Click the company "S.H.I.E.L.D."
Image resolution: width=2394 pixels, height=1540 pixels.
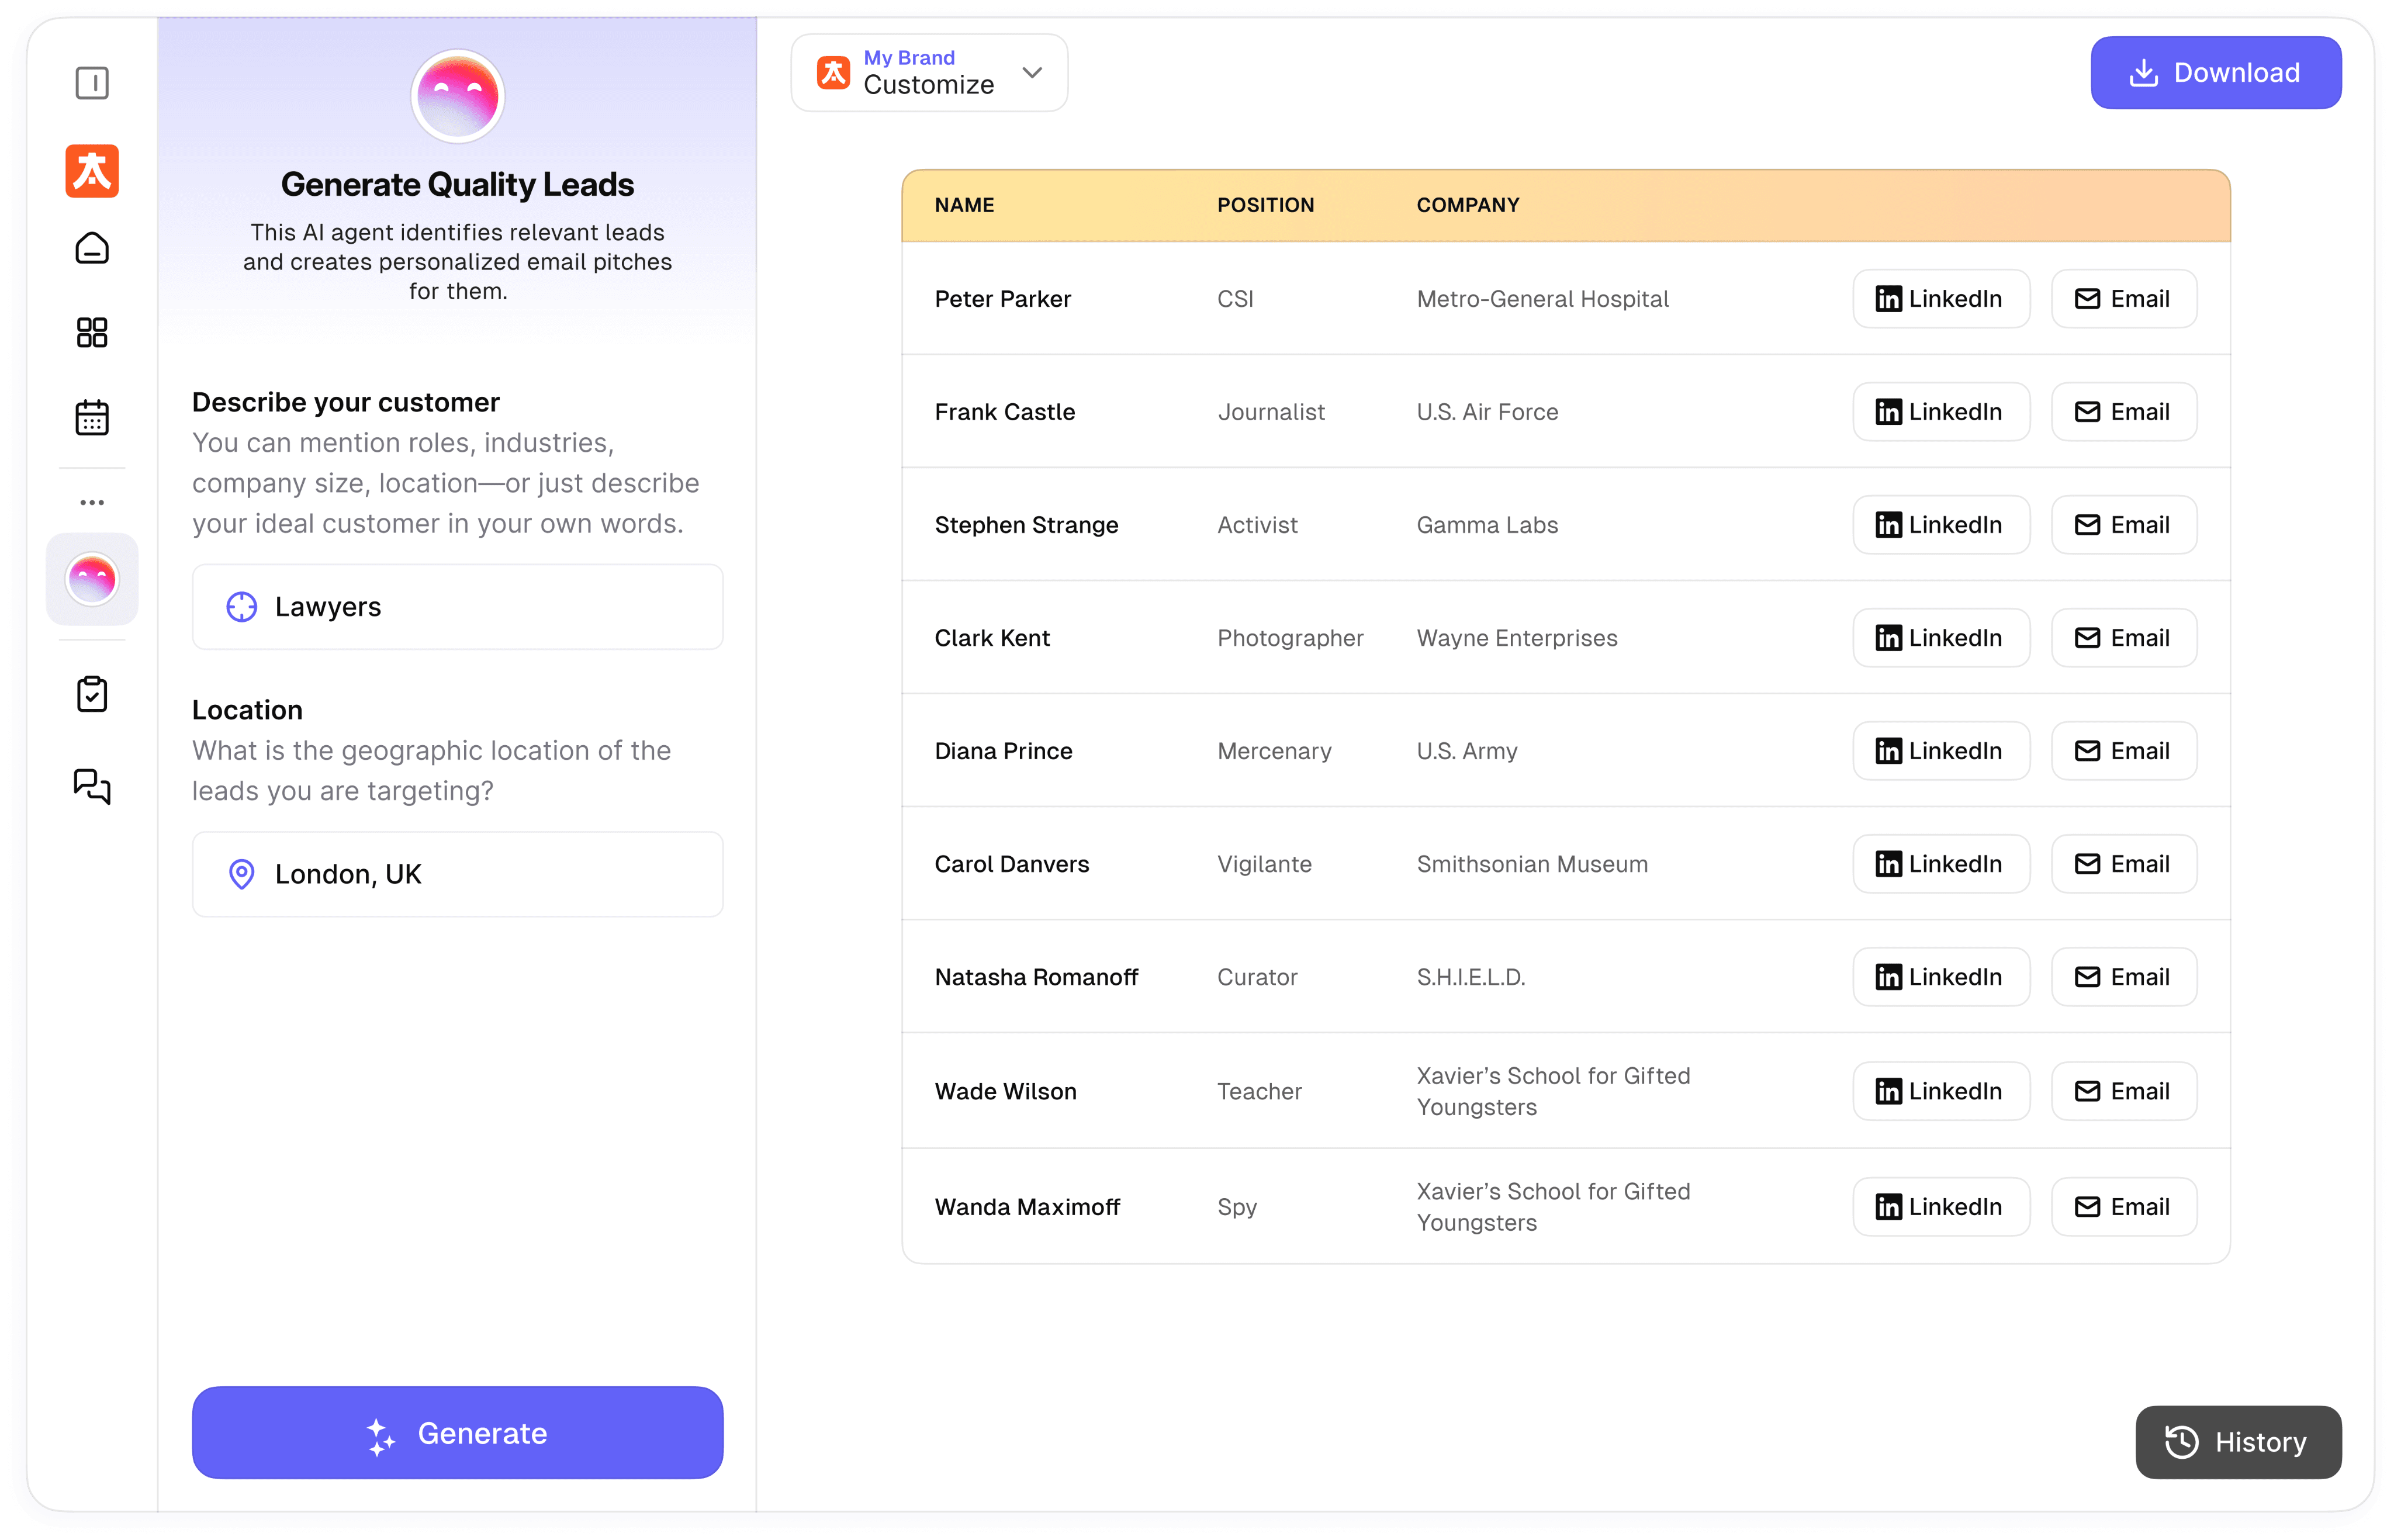pyautogui.click(x=1470, y=977)
